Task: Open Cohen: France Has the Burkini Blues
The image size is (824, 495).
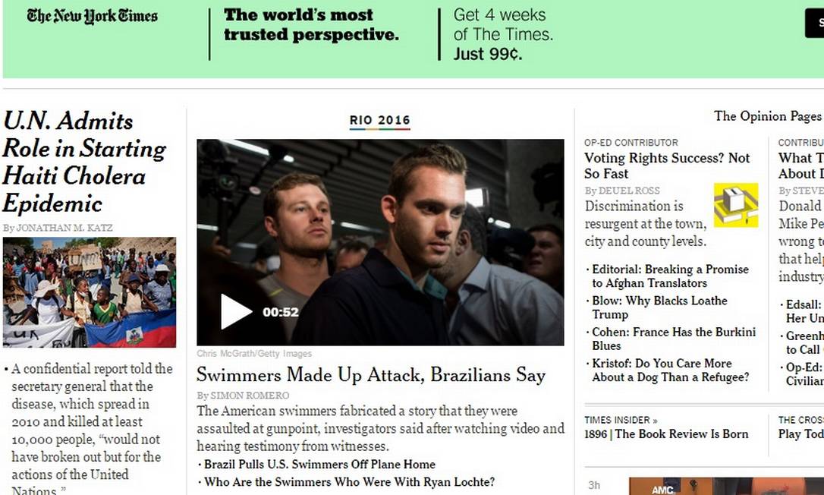Action: (674, 339)
